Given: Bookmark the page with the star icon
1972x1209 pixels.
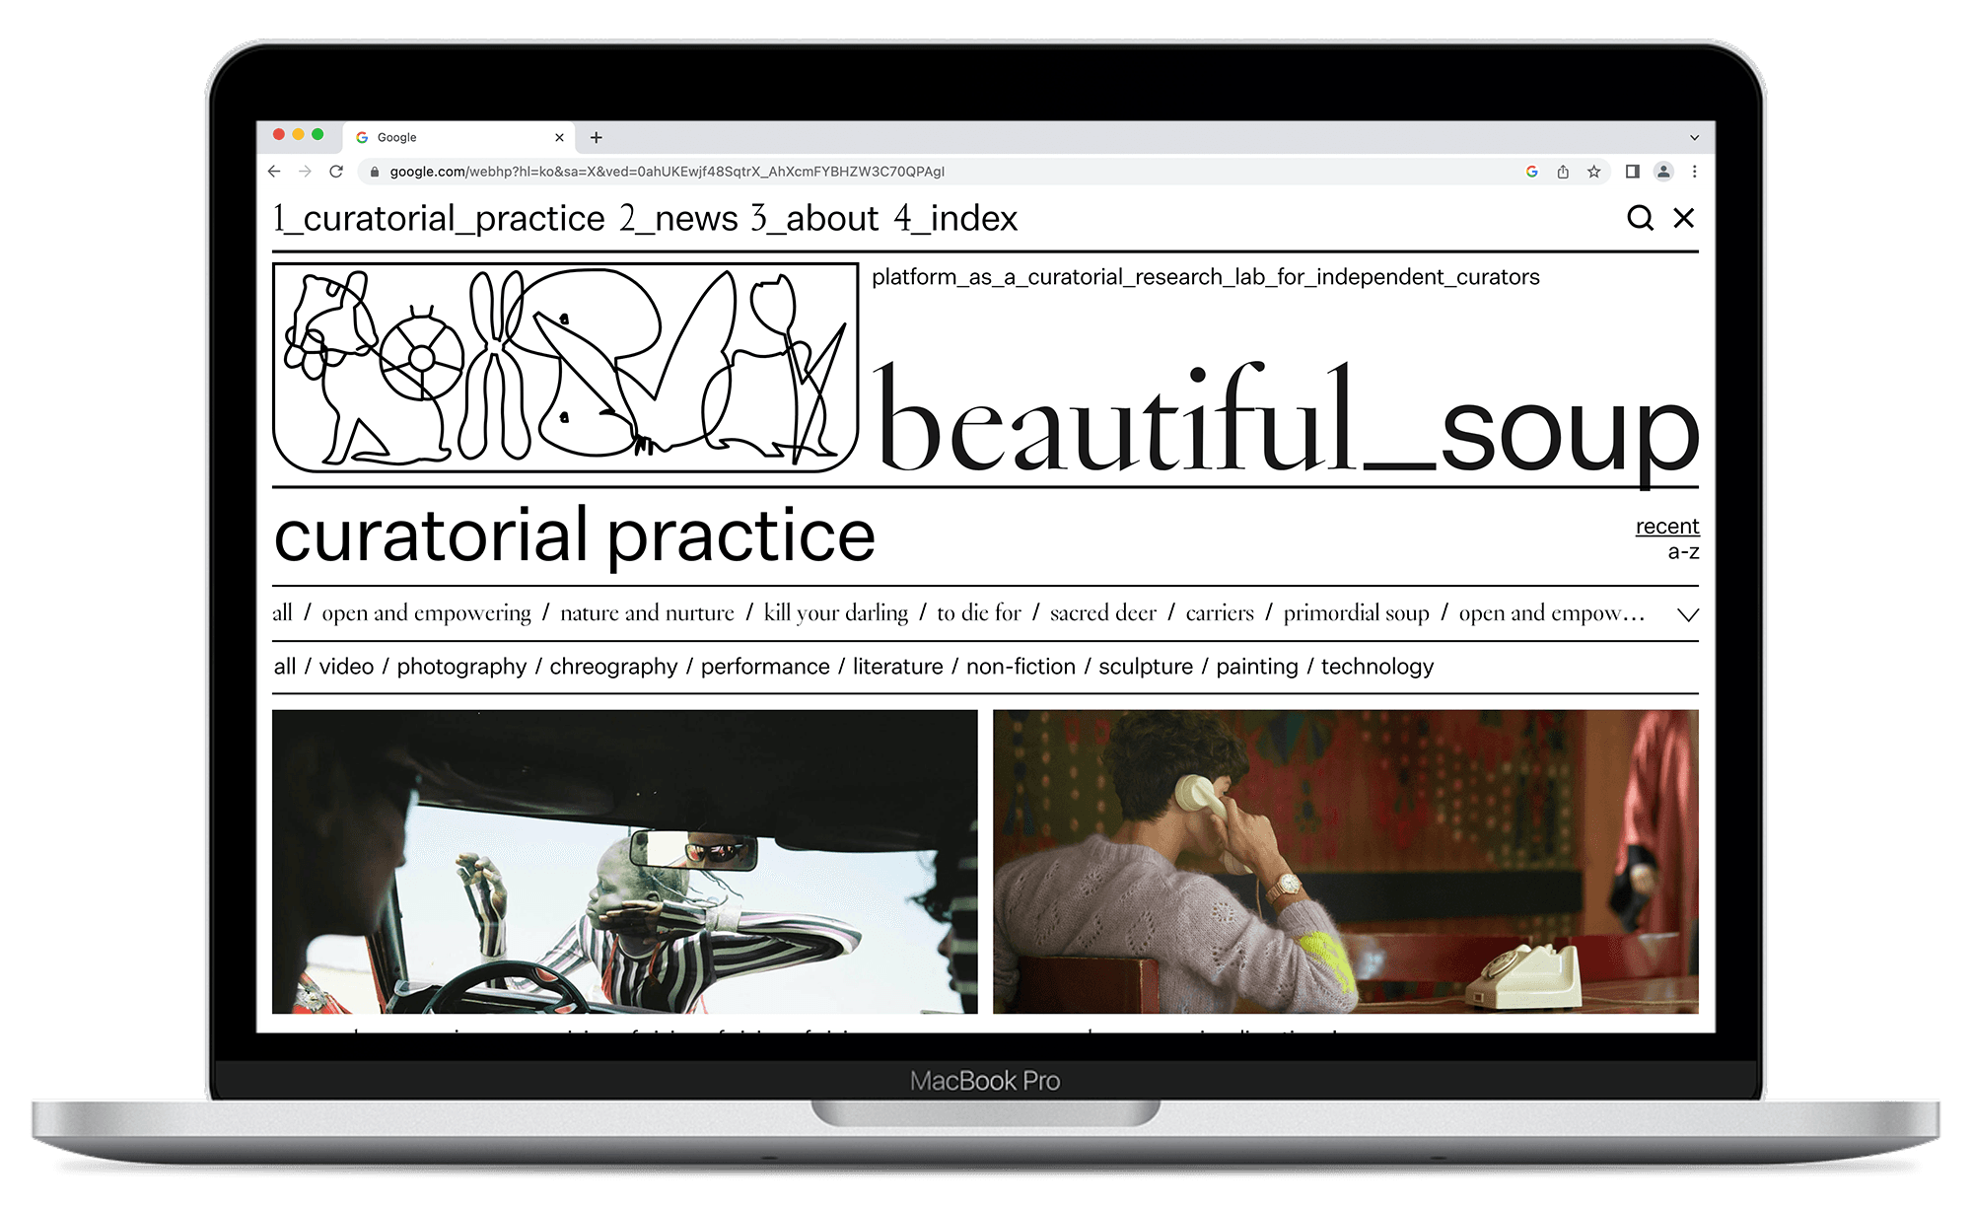Looking at the screenshot, I should pyautogui.click(x=1593, y=172).
